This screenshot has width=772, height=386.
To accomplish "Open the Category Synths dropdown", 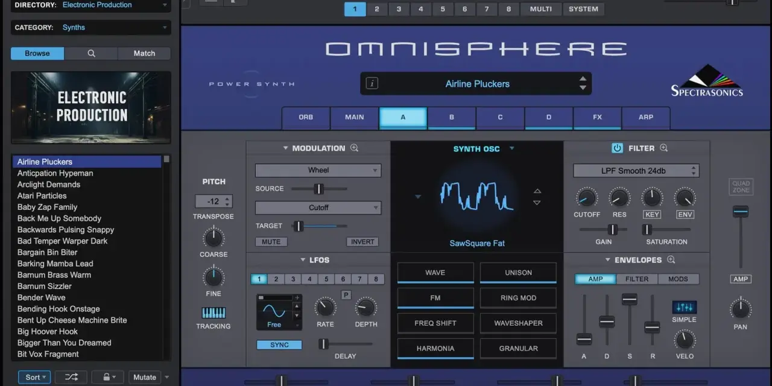I will 90,28.
